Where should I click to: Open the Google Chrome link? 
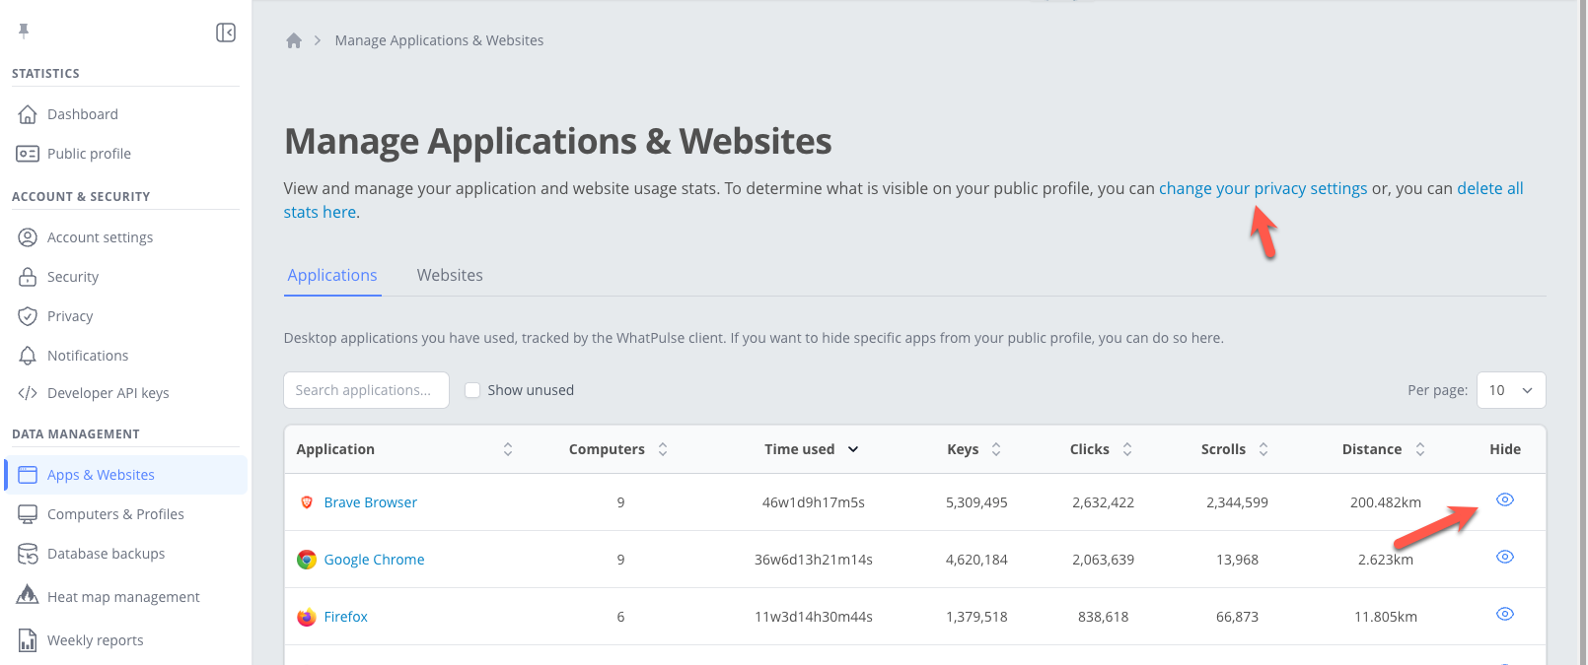click(374, 560)
